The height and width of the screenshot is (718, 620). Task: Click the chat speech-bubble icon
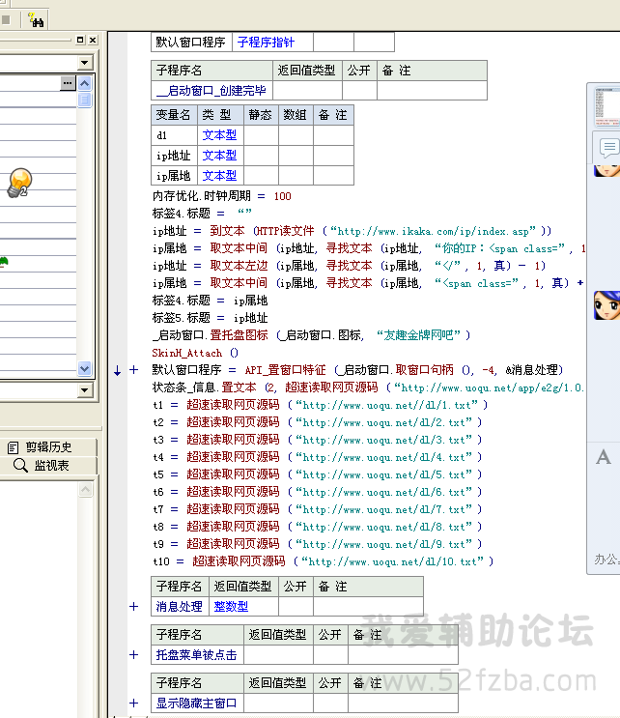609,148
